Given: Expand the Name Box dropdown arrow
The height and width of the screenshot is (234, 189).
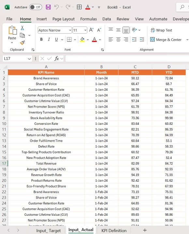Looking at the screenshot, I should coord(29,58).
